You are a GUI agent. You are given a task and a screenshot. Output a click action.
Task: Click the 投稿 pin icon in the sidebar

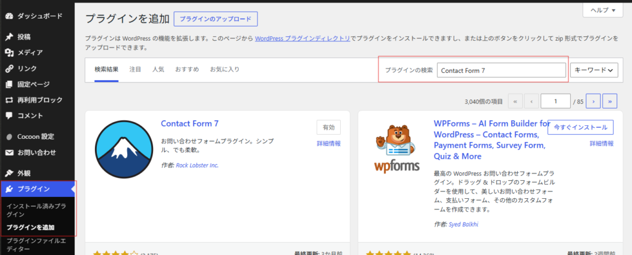(9, 37)
